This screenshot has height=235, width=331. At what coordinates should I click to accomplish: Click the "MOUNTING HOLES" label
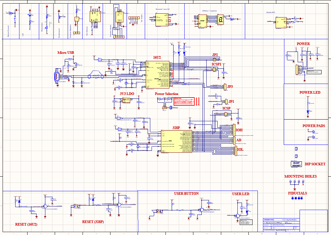[x=300, y=177]
